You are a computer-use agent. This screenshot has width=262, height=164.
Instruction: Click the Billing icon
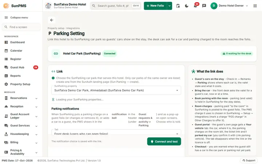6,142
